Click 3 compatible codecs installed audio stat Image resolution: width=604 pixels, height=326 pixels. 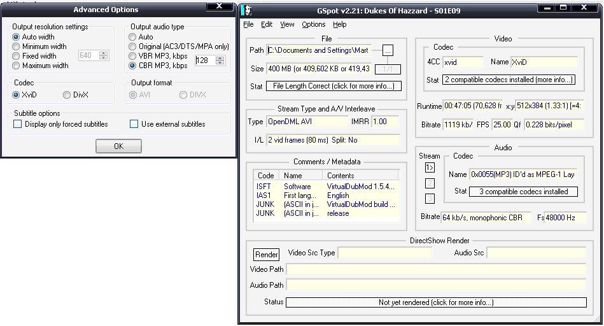point(523,192)
